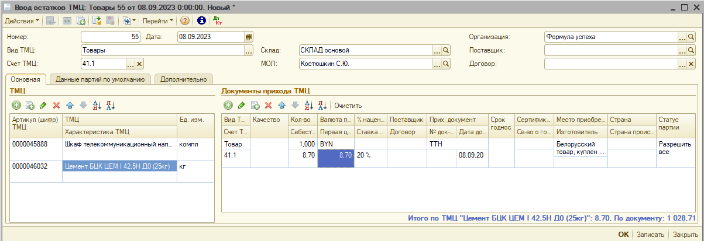Sort Документы прихода descending Я-А
The image size is (704, 241).
322,105
